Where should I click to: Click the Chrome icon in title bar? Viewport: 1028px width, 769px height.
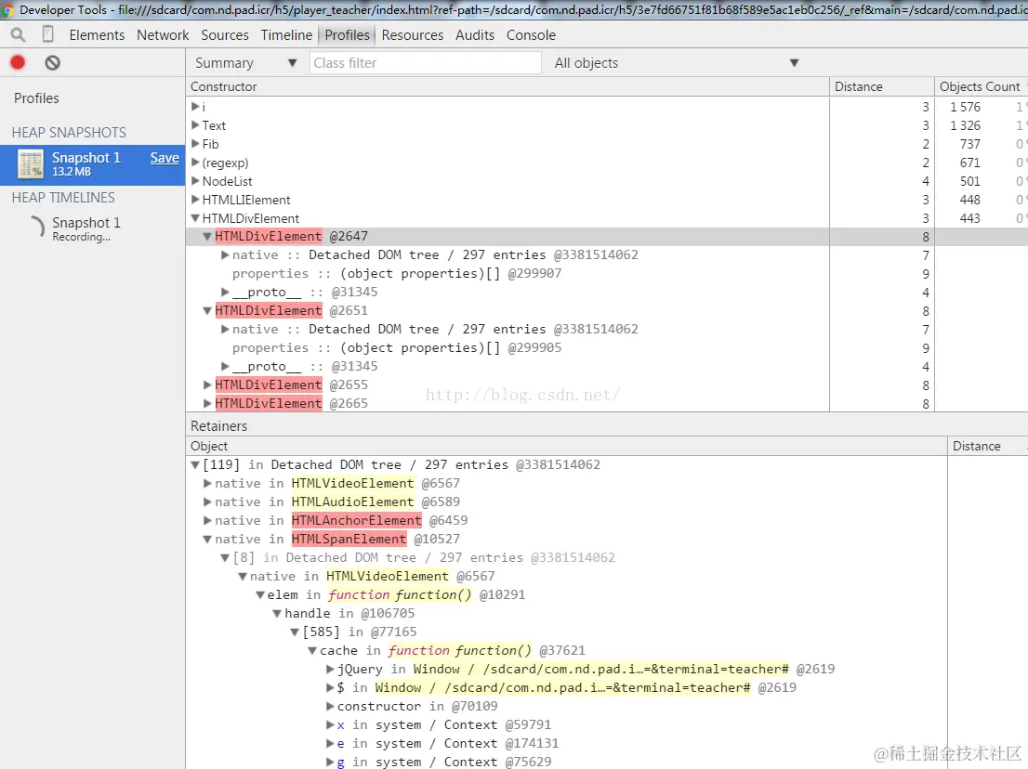(x=8, y=10)
